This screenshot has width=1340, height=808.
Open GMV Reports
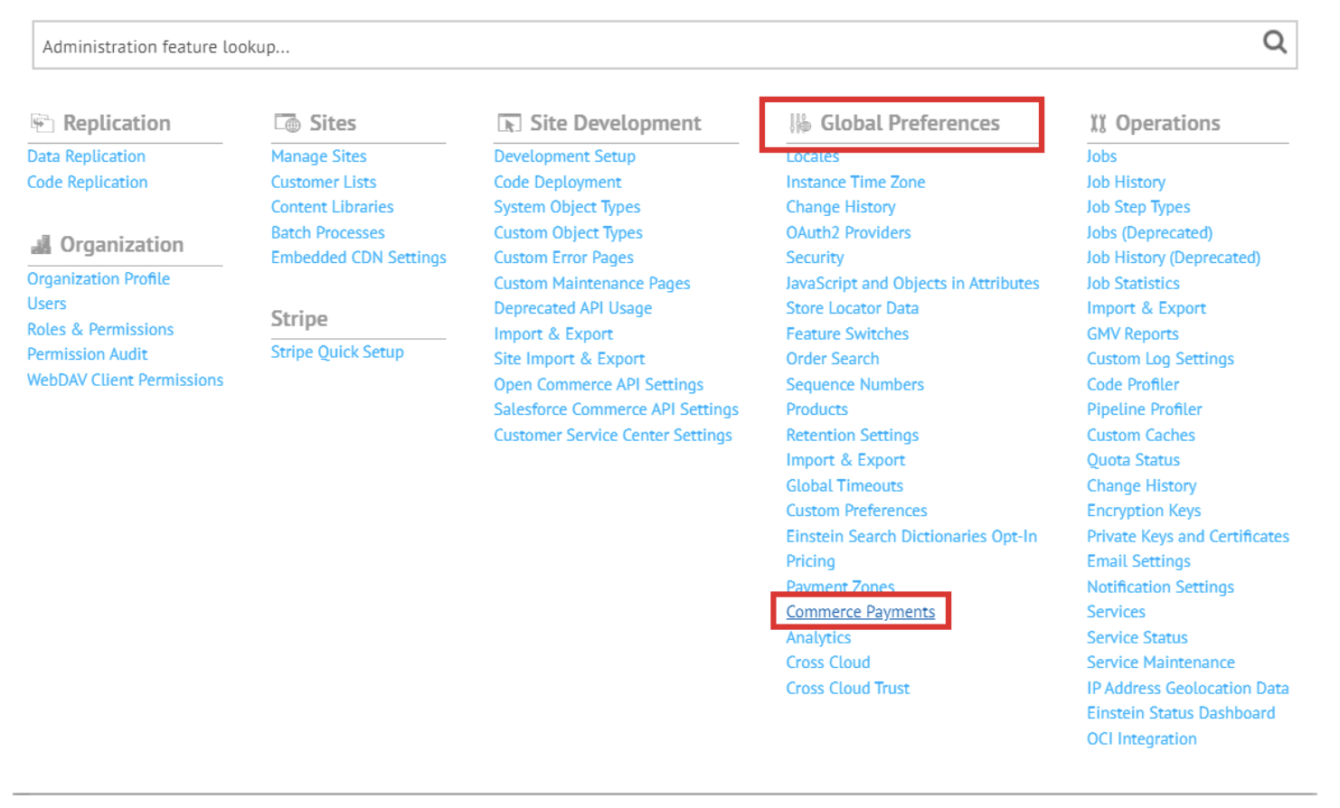pos(1132,334)
